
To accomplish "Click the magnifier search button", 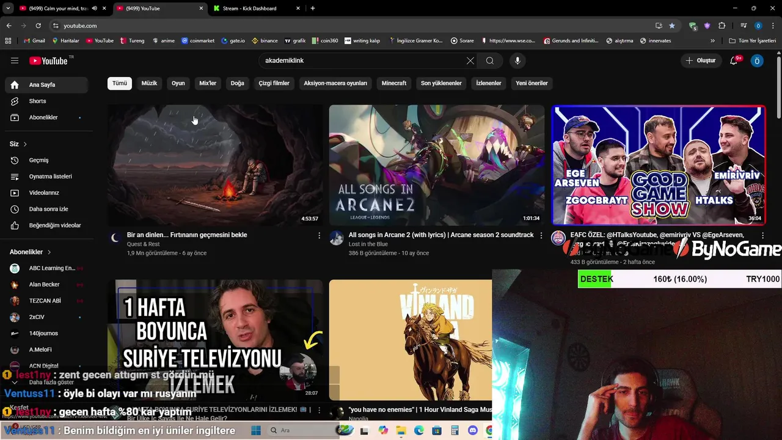I will (490, 61).
